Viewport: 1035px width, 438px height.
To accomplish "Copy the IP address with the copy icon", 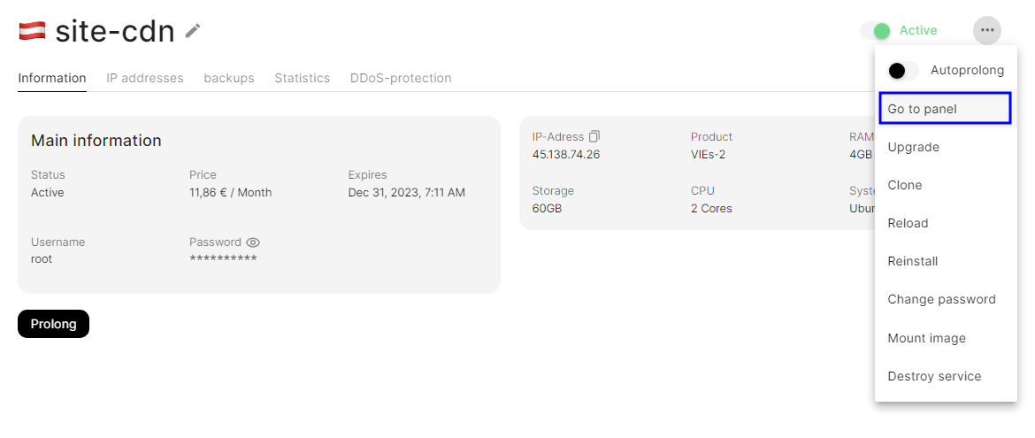I will (x=594, y=136).
